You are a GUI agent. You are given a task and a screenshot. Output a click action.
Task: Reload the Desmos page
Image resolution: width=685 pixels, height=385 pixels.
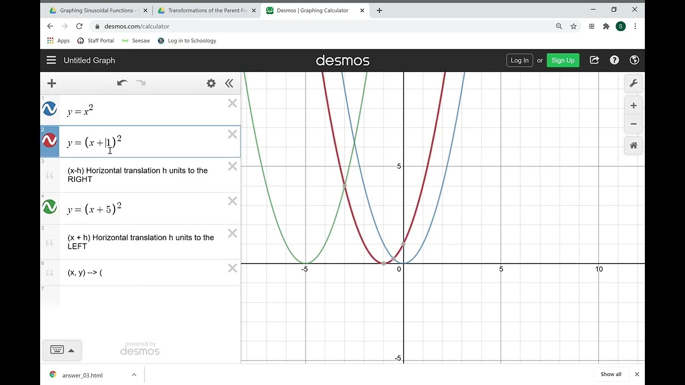79,26
